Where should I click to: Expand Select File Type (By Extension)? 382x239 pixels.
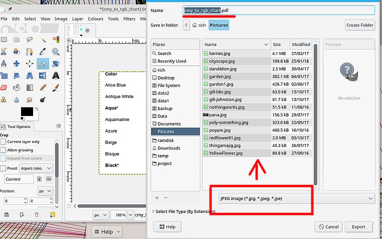(183, 211)
